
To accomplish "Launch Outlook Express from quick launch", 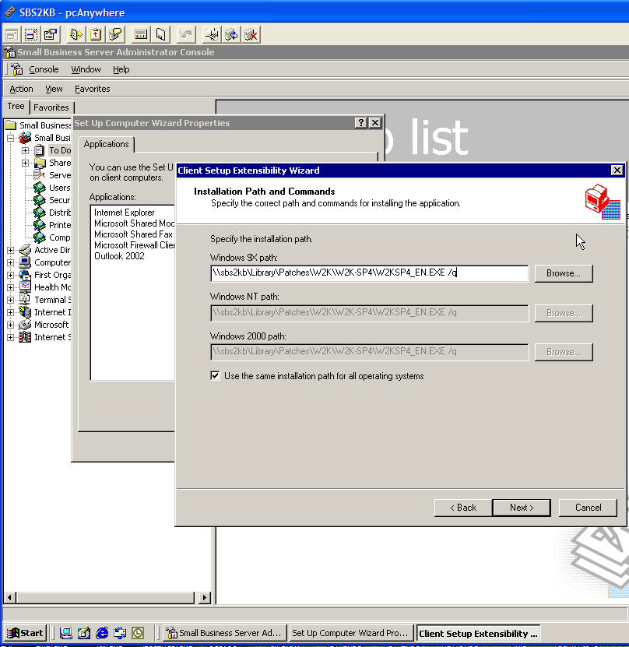I will (120, 632).
